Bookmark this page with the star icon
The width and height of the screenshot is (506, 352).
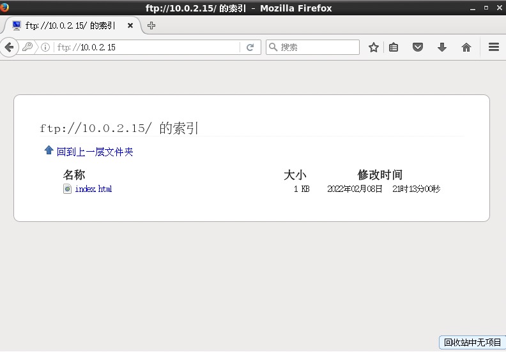coord(373,47)
